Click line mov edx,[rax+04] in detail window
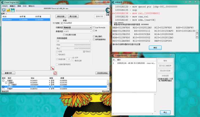The width and height of the screenshot is (200, 117). 135,20
